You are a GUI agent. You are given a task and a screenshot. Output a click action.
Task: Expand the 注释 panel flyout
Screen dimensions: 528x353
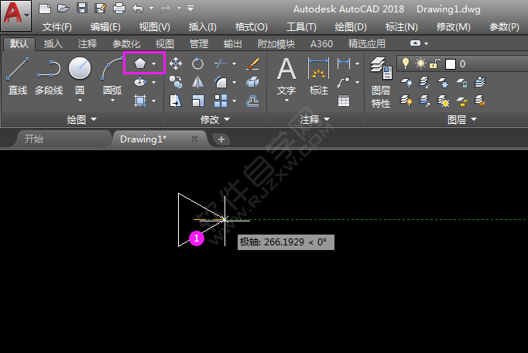[x=315, y=119]
